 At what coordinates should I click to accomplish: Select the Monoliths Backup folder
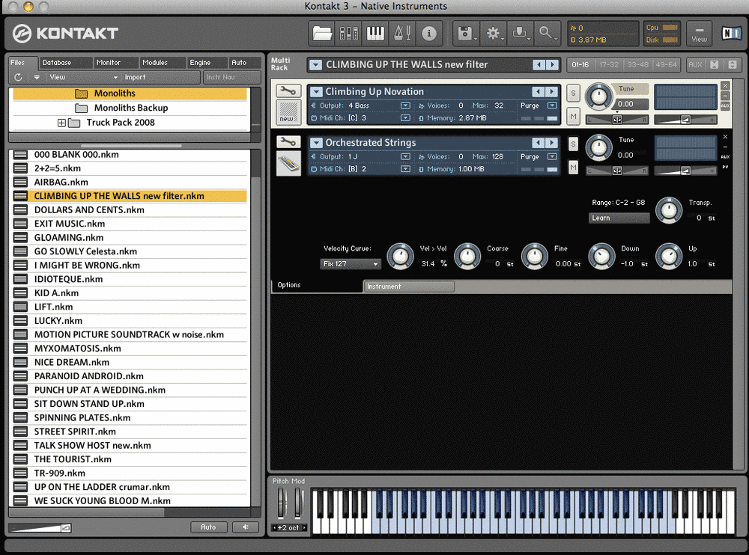(x=130, y=108)
